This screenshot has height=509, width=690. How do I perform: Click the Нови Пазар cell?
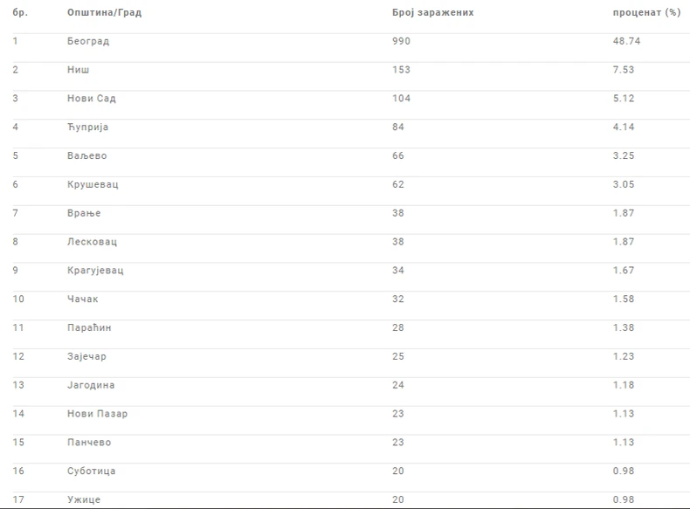pyautogui.click(x=97, y=414)
